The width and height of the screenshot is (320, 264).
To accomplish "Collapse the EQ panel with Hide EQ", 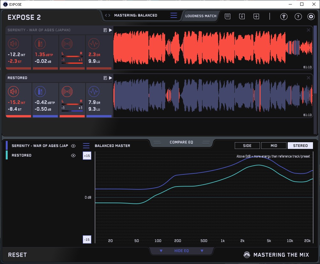I will (x=181, y=251).
